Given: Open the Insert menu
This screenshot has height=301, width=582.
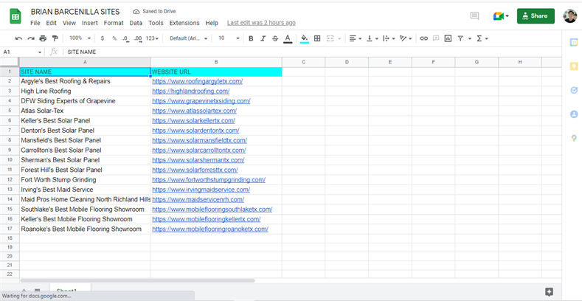Looking at the screenshot, I should (90, 23).
